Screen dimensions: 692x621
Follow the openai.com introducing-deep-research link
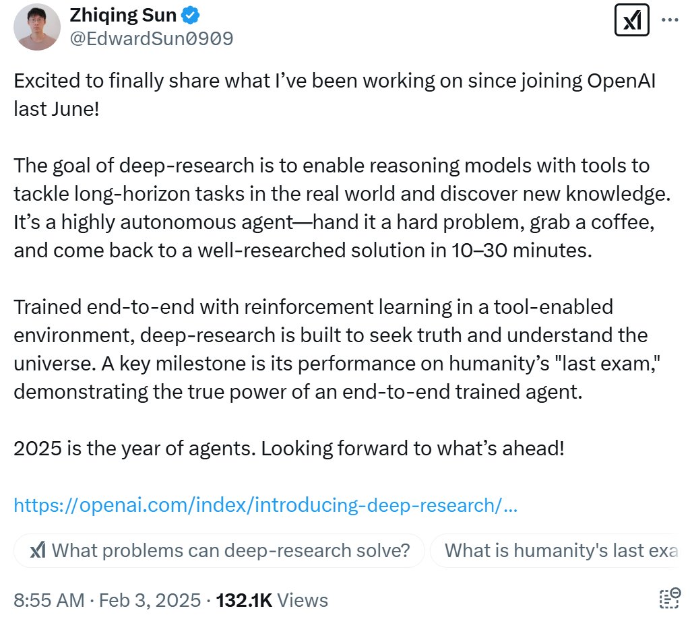(265, 504)
